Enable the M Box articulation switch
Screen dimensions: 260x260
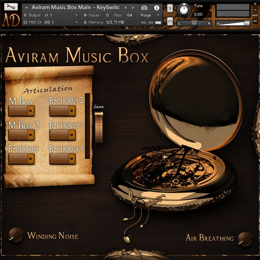tap(21, 111)
